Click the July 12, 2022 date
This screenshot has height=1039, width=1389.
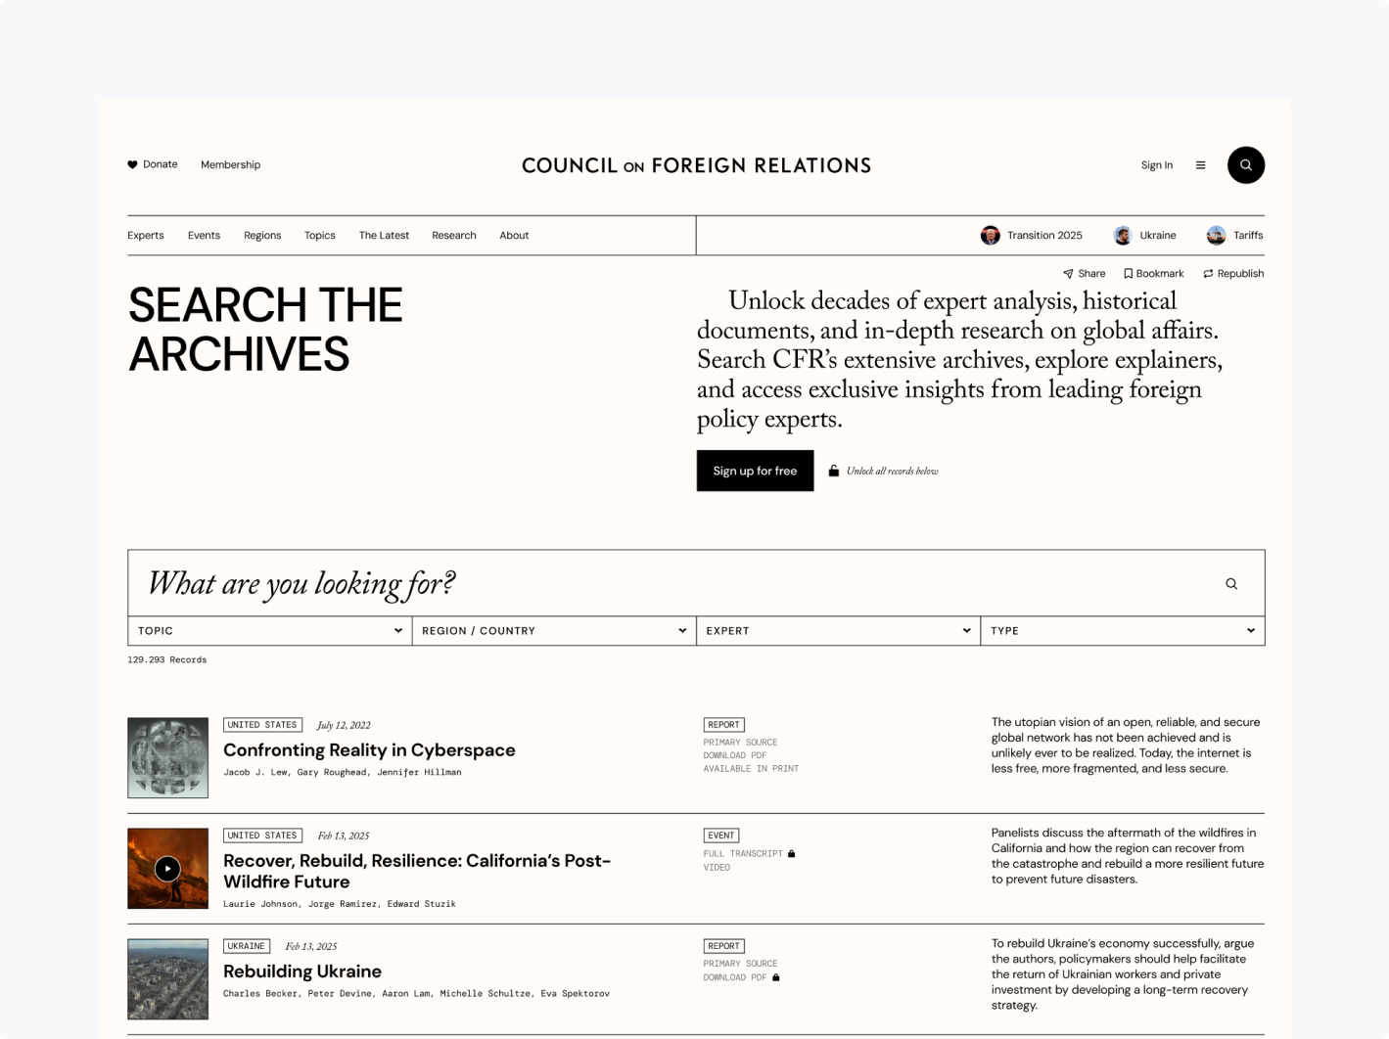[344, 725]
